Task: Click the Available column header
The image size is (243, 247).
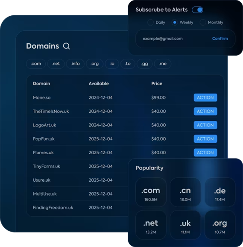Action: 99,83
